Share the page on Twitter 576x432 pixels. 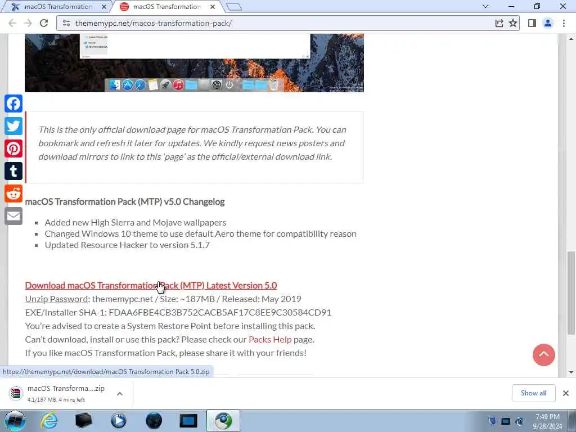[x=13, y=126]
